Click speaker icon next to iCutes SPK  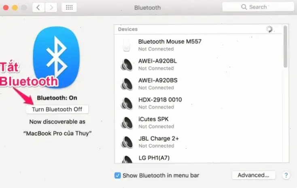(x=127, y=123)
